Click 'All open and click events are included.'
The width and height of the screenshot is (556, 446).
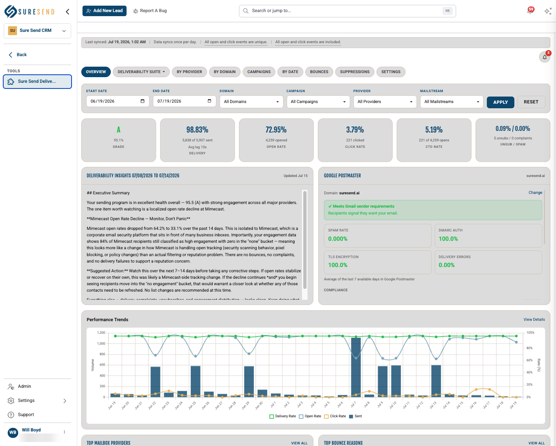pos(308,42)
